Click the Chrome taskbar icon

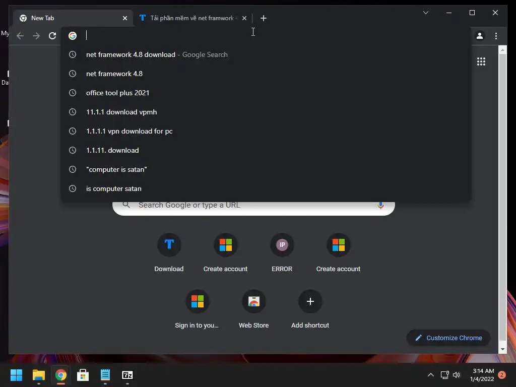pos(60,375)
